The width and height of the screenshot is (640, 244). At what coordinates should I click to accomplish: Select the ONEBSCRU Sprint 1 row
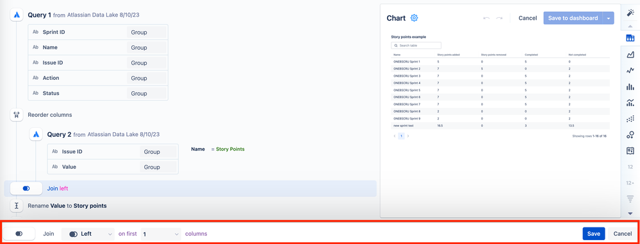tap(500, 61)
